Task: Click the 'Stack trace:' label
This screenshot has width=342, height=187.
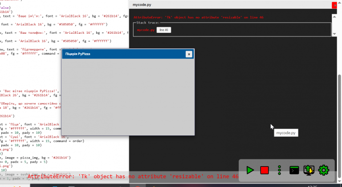Action: click(148, 23)
